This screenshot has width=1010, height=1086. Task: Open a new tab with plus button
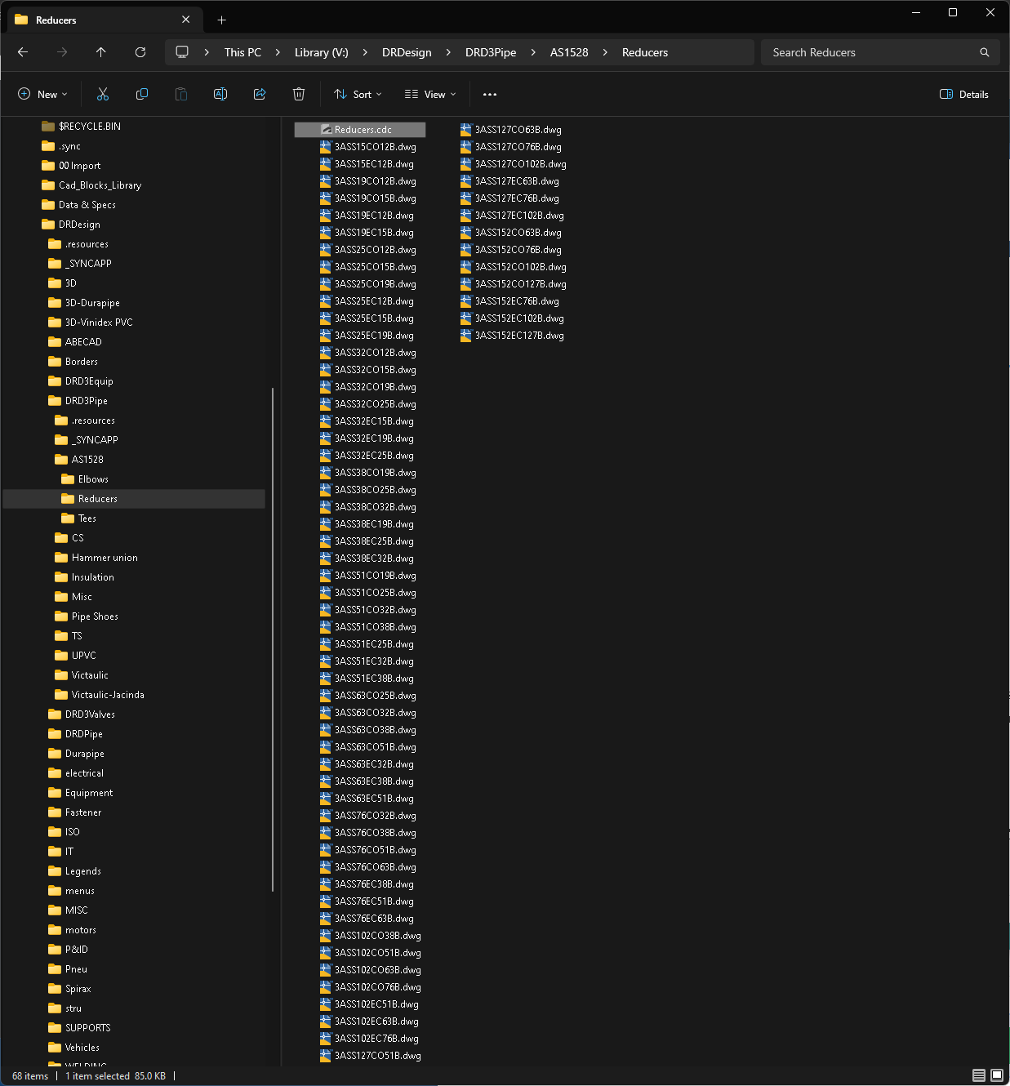(x=222, y=20)
